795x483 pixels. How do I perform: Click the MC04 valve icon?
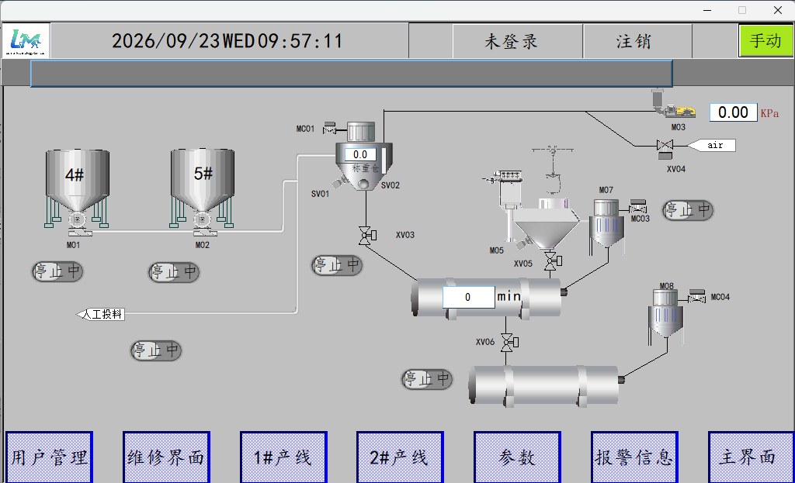697,296
